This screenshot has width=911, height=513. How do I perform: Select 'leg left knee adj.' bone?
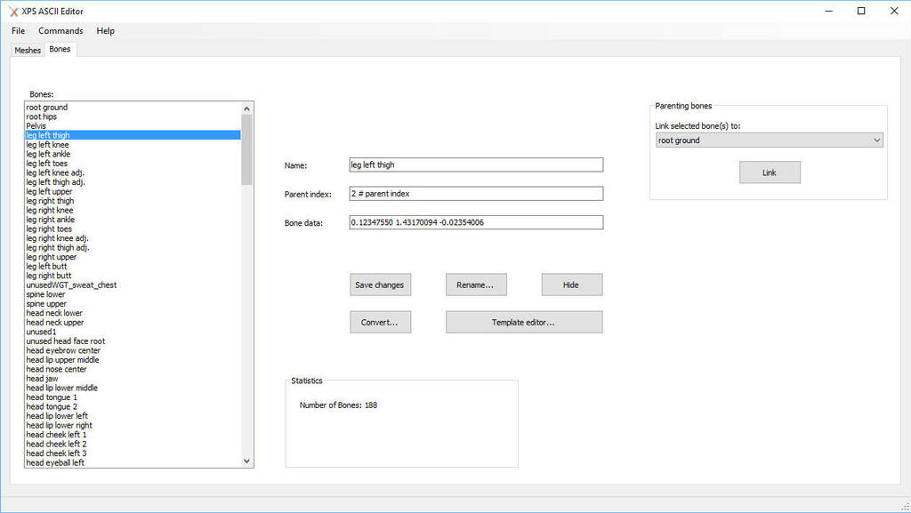pyautogui.click(x=133, y=173)
